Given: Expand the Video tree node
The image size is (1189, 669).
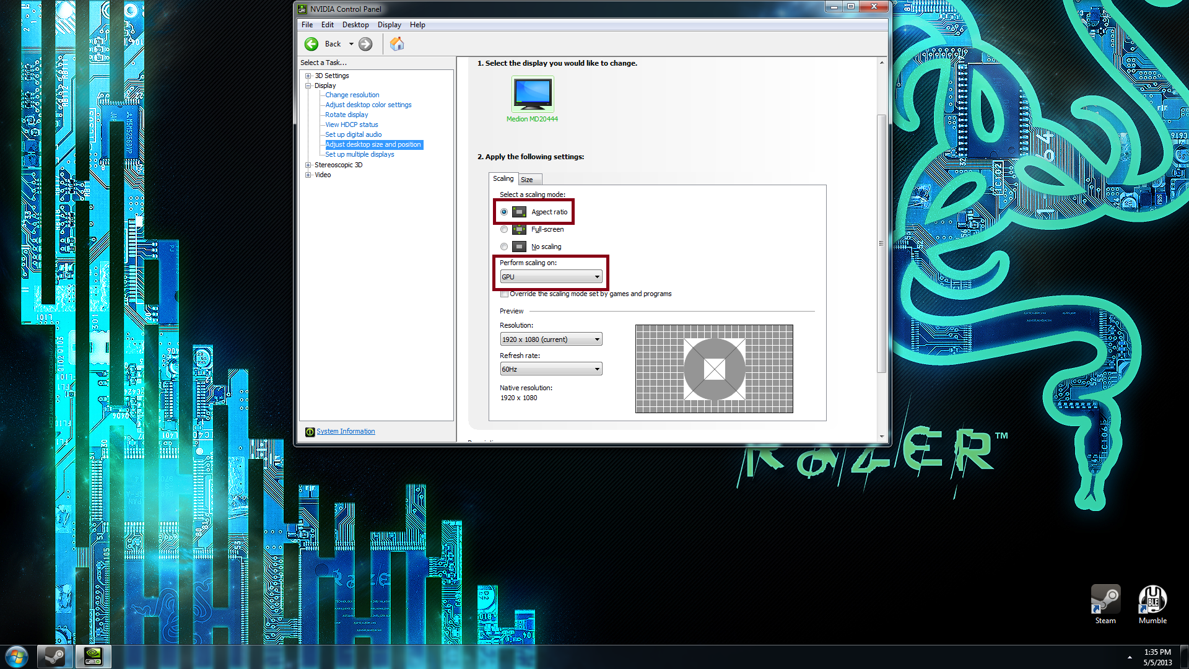Looking at the screenshot, I should (x=308, y=175).
